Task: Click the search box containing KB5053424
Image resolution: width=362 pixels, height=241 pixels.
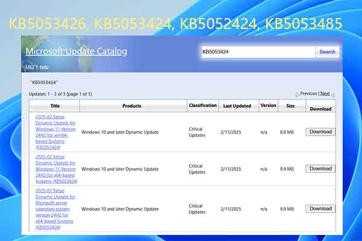Action: (258, 52)
